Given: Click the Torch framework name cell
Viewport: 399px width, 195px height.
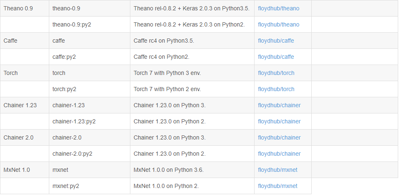Looking at the screenshot, I should (x=11, y=73).
